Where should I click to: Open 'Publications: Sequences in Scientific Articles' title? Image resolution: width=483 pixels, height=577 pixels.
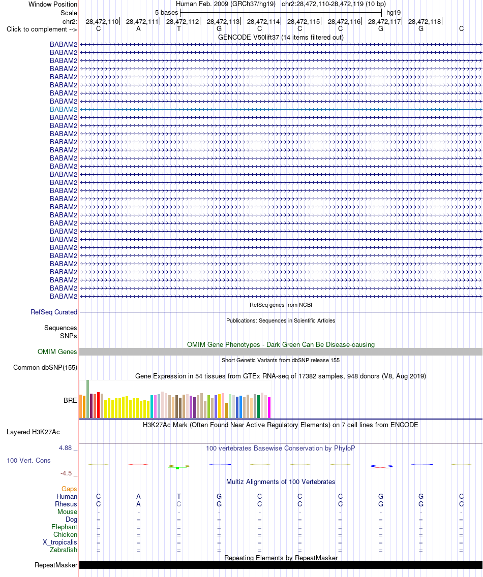tap(281, 320)
